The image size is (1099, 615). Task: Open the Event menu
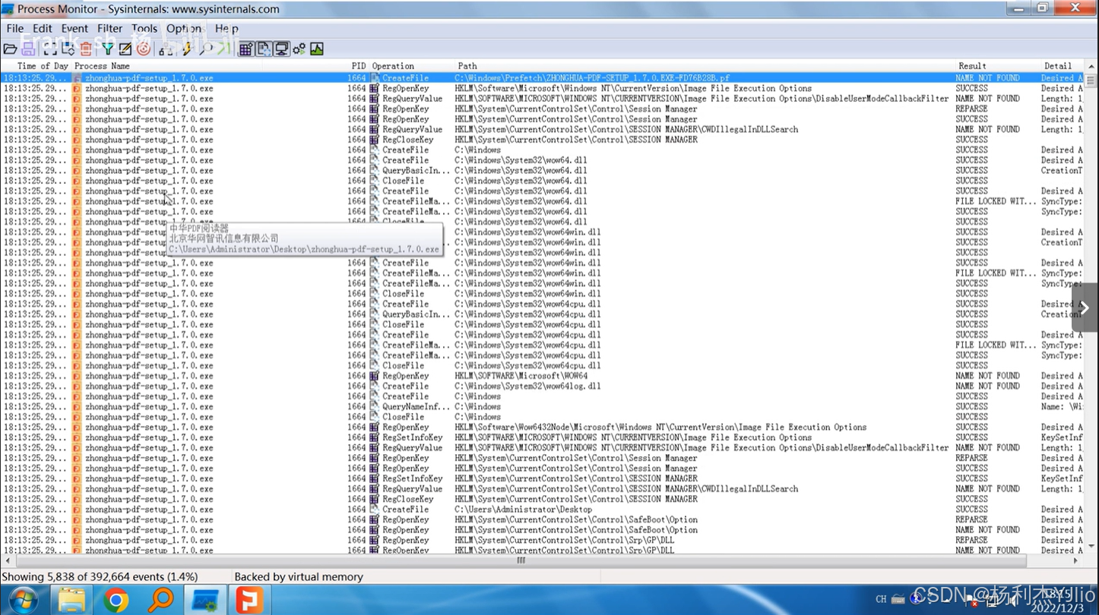(74, 28)
